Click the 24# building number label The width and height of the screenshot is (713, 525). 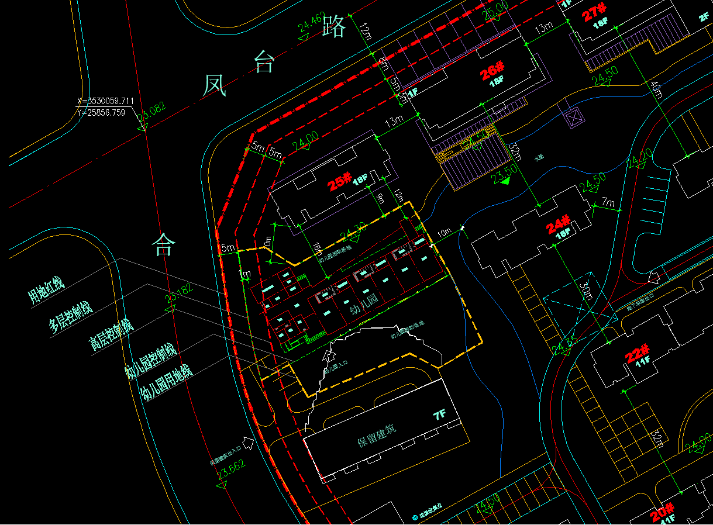pos(559,223)
